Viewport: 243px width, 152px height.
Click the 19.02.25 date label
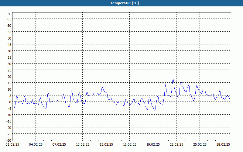[153, 145]
